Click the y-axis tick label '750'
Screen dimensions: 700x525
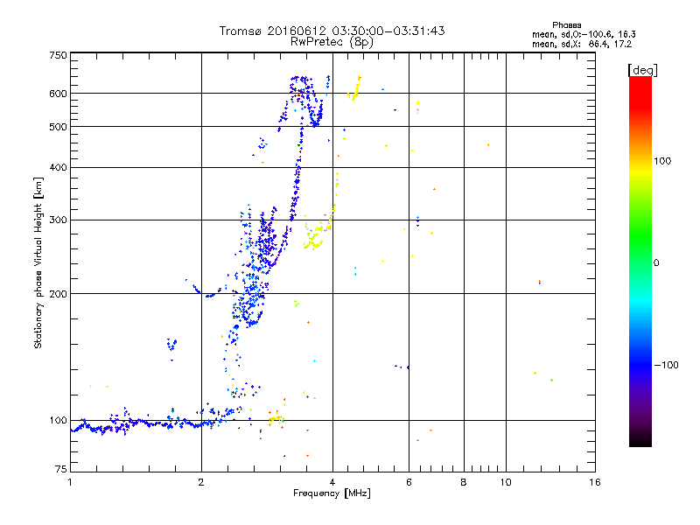[x=58, y=55]
